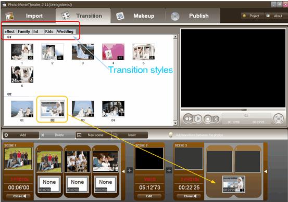Click the Add button

(x=21, y=135)
